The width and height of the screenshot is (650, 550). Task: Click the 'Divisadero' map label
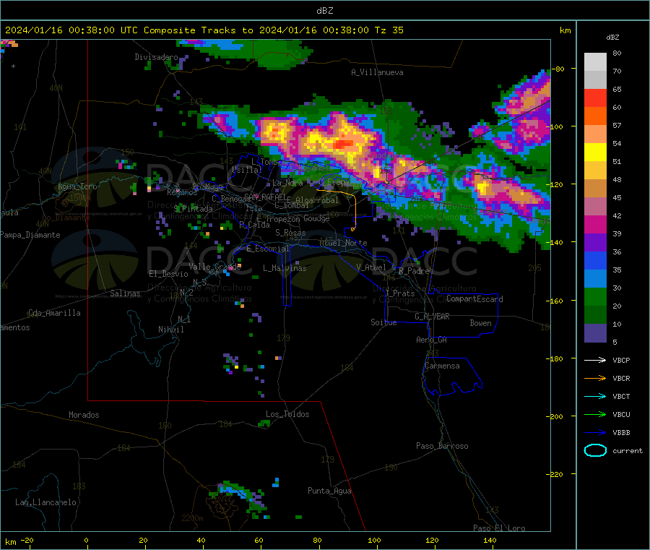pyautogui.click(x=156, y=57)
